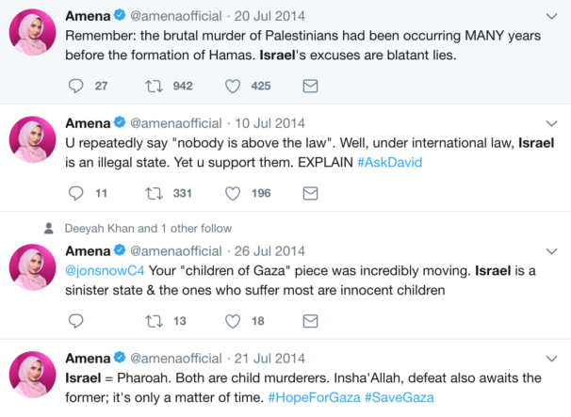Message the "children of Gaza" tweet envelope icon
This screenshot has width=571, height=417.
[309, 322]
